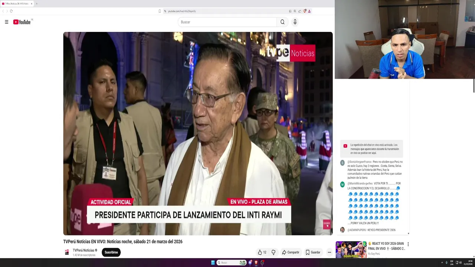This screenshot has height=267, width=475.
Task: Like the video with thumbs up
Action: [262, 252]
